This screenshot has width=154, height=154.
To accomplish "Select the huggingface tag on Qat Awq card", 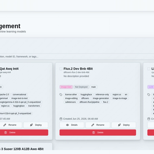I will [19, 106].
